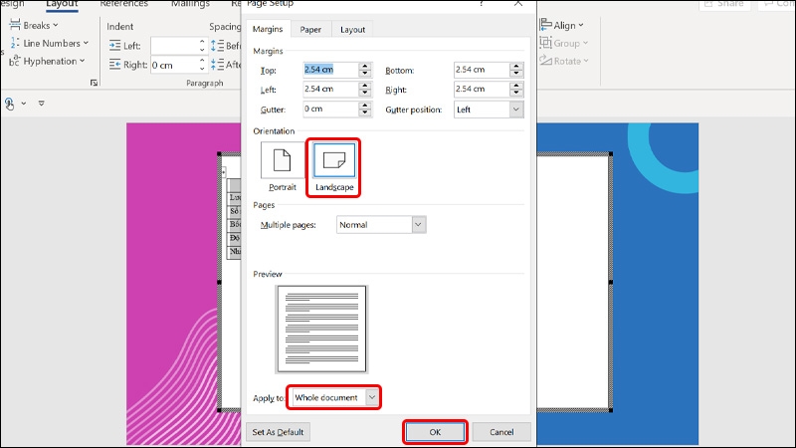The image size is (796, 448).
Task: Open the Mailings ribbon tab
Action: [190, 4]
